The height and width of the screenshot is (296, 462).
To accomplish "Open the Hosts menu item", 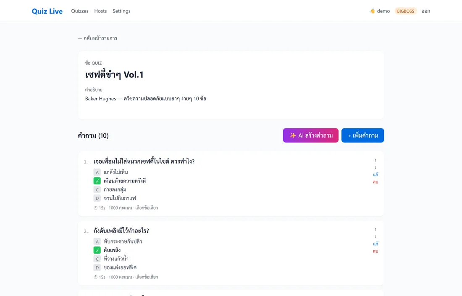I will pyautogui.click(x=100, y=11).
